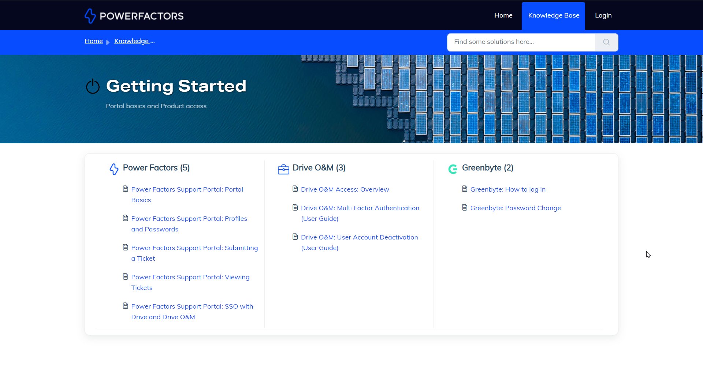The width and height of the screenshot is (703, 370).
Task: Click document icon beside Portal Basics article
Action: 126,189
